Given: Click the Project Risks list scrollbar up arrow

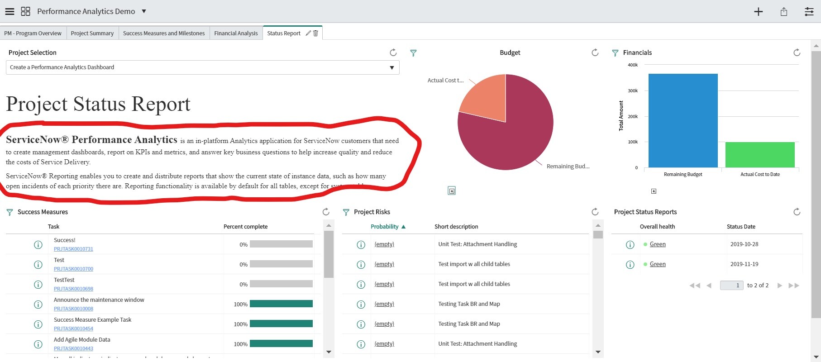Looking at the screenshot, I should coord(598,225).
